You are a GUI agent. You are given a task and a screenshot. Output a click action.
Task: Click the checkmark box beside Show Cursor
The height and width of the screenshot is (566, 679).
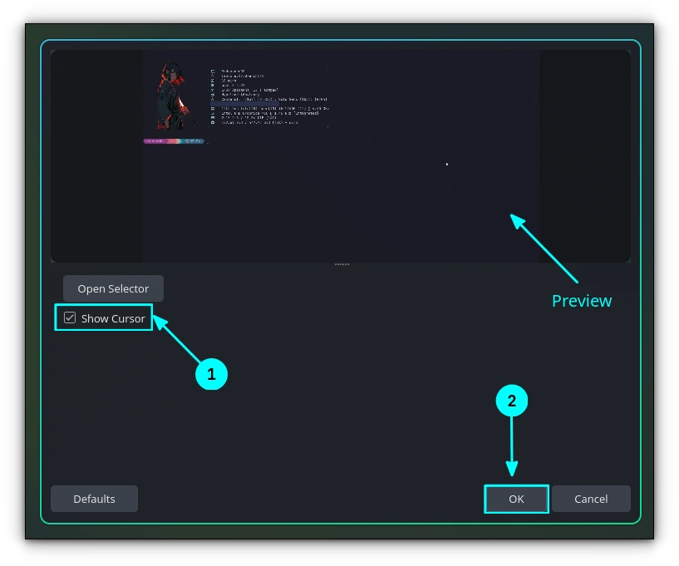click(x=70, y=317)
